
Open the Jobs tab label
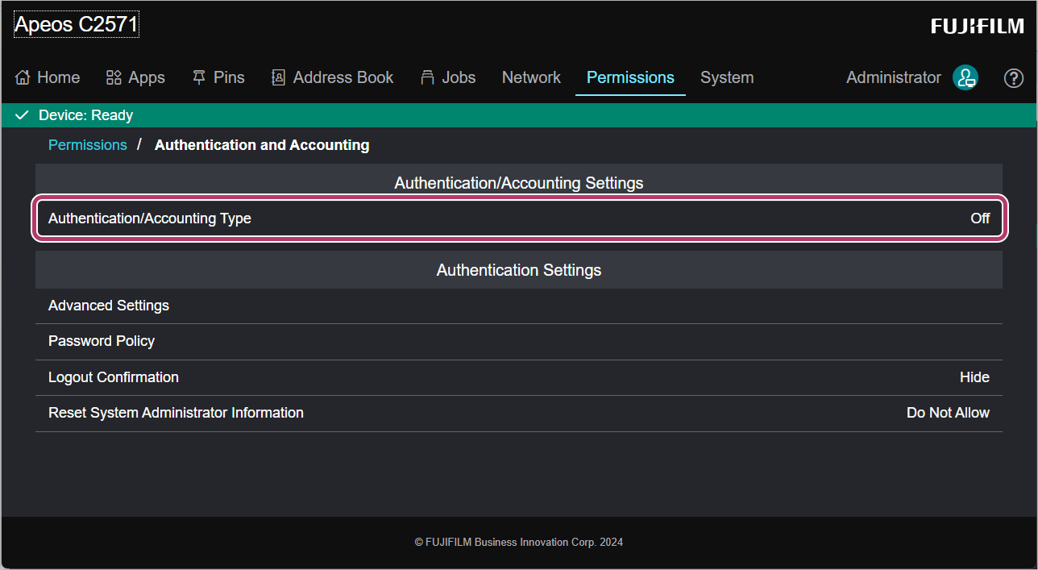[459, 78]
